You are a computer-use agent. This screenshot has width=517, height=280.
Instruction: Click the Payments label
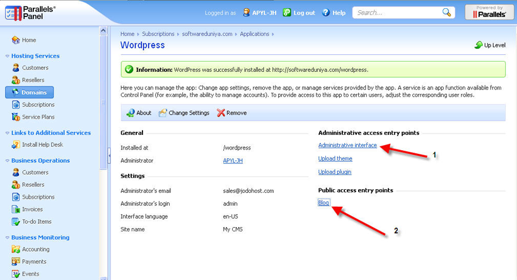[x=34, y=262]
